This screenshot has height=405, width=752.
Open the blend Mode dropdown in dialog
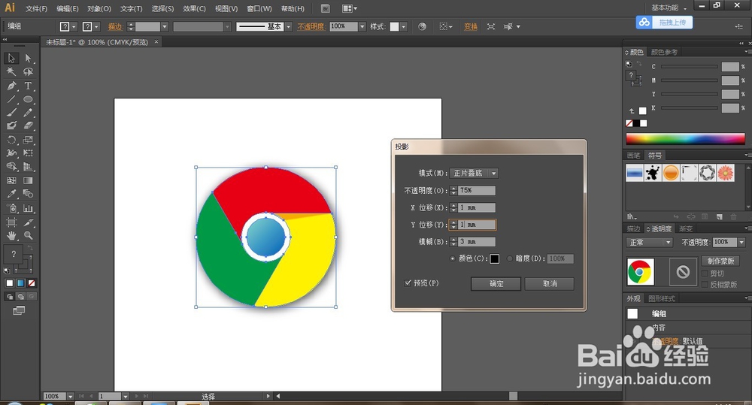point(474,173)
